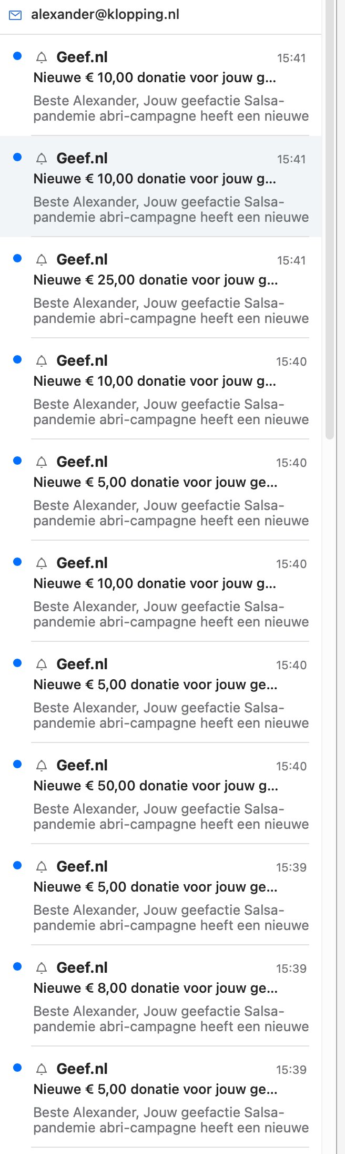Click the Geef.nl sender name on the €8,00 email
The image size is (345, 1154).
pos(82,968)
